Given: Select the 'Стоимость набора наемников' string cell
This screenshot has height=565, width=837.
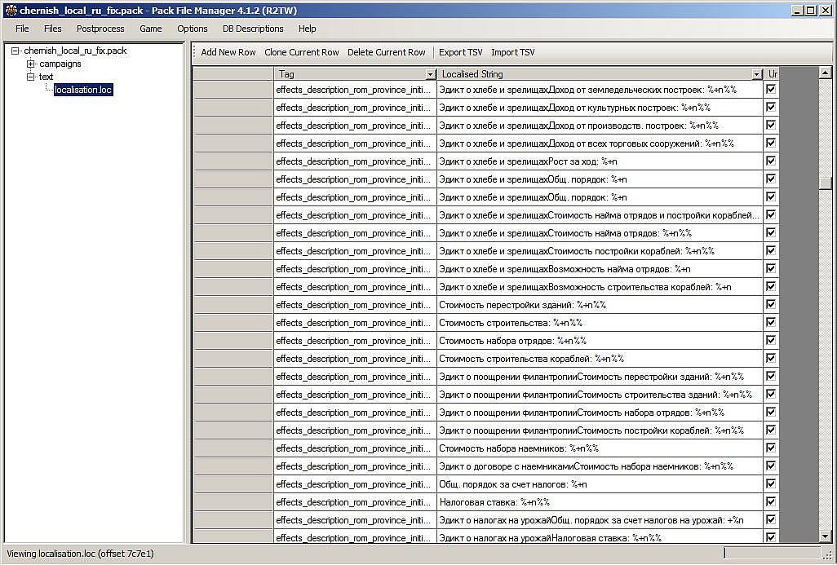Looking at the screenshot, I should [x=599, y=448].
